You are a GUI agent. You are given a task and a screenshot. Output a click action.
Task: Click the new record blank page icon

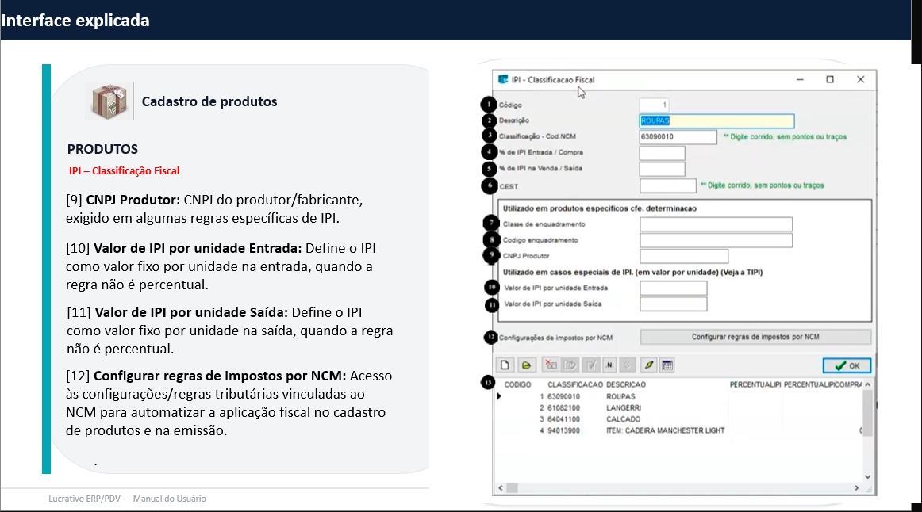(x=505, y=365)
